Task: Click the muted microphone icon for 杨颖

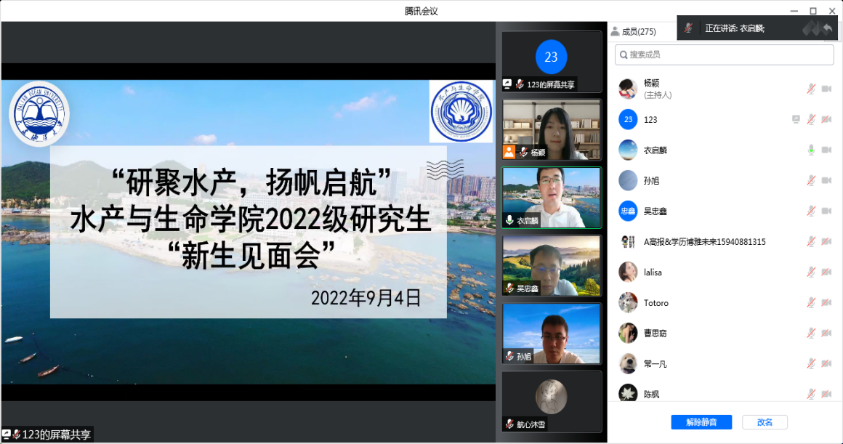Action: point(811,89)
